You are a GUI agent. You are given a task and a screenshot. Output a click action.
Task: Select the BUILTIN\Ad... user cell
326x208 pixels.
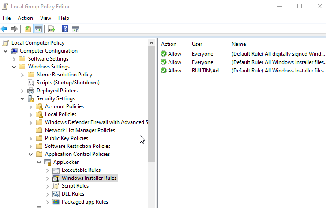[207, 71]
